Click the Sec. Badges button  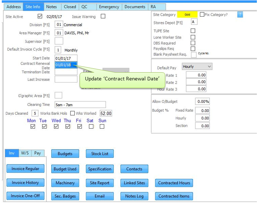65,196
